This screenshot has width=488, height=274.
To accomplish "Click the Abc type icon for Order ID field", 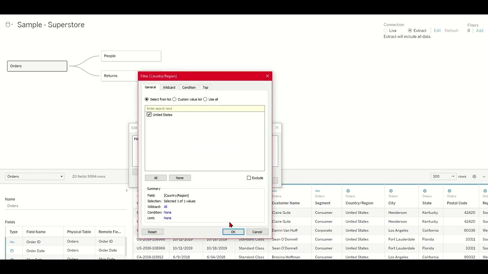I will pyautogui.click(x=12, y=242).
